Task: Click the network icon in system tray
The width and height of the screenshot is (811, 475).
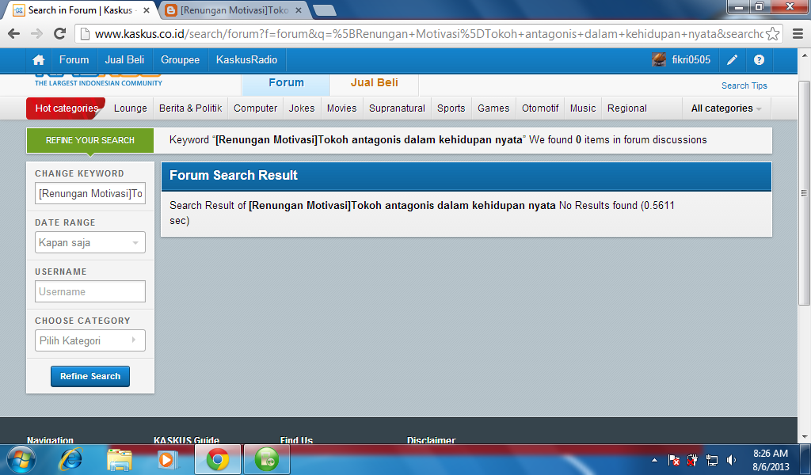Action: (712, 460)
